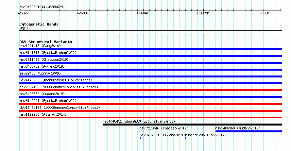Click the chr9:62601944..62606291 coordinate label
291x151 pixels.
42,7
